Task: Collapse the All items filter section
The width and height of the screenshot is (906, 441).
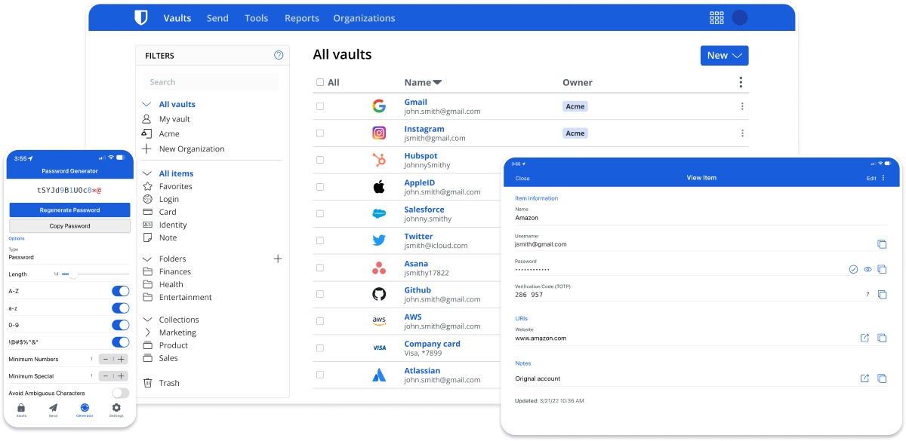Action: (146, 173)
